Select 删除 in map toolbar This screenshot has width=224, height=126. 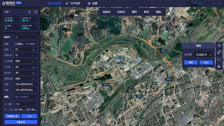pos(158,12)
